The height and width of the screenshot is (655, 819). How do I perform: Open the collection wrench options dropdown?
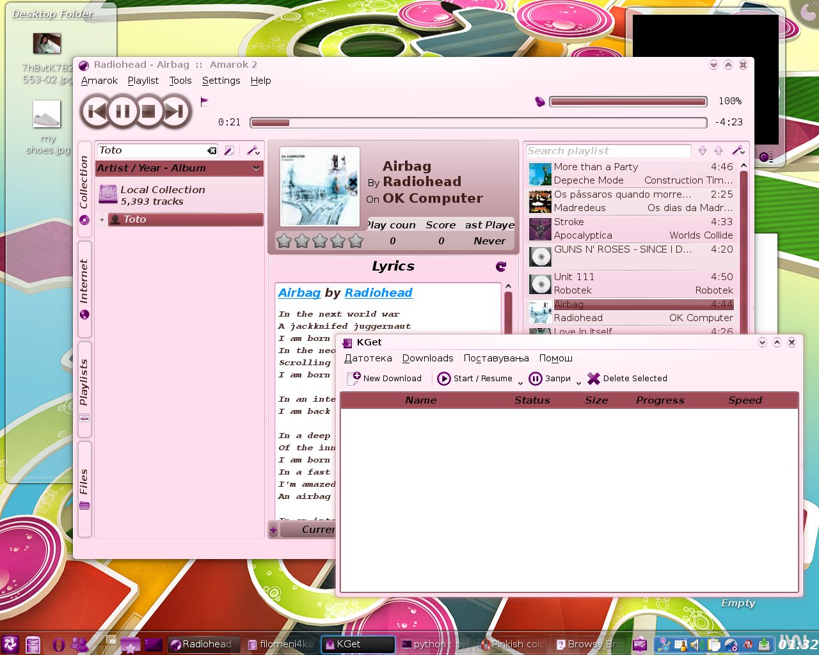pyautogui.click(x=253, y=150)
